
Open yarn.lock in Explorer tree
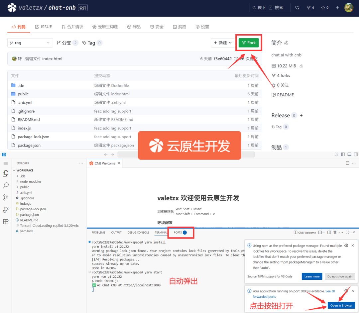coord(26,231)
